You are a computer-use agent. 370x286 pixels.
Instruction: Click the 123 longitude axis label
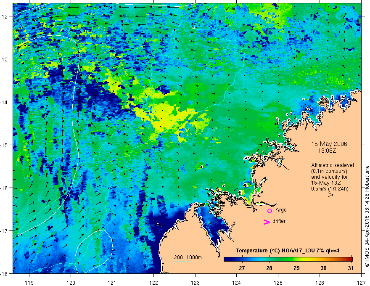pos(195,283)
